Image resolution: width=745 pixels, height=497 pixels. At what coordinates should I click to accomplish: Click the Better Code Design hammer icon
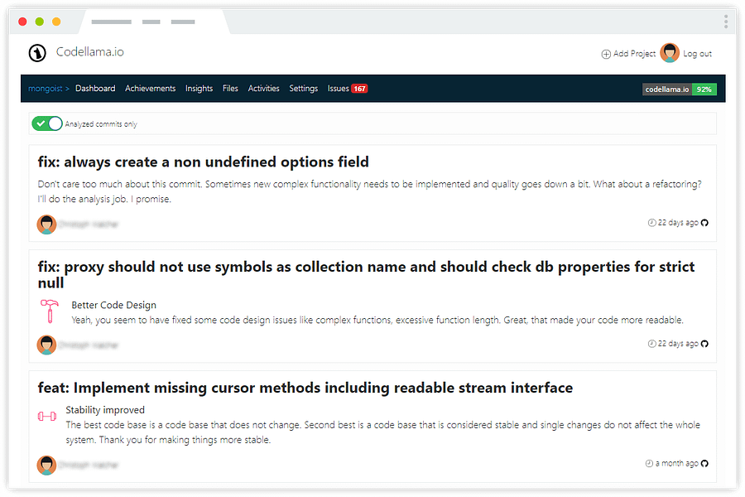[50, 311]
